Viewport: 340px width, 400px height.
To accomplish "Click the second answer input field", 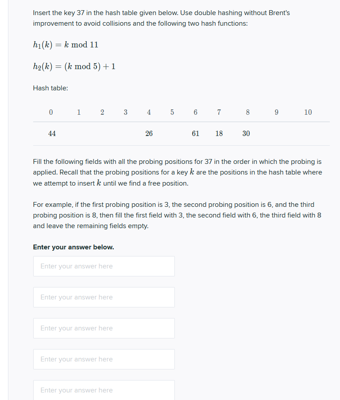I will 104,297.
